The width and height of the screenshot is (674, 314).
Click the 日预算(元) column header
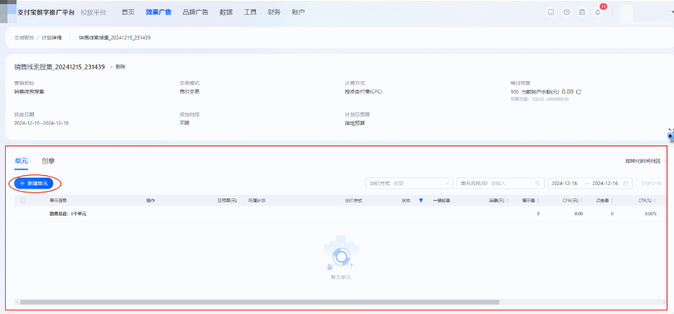tap(228, 200)
